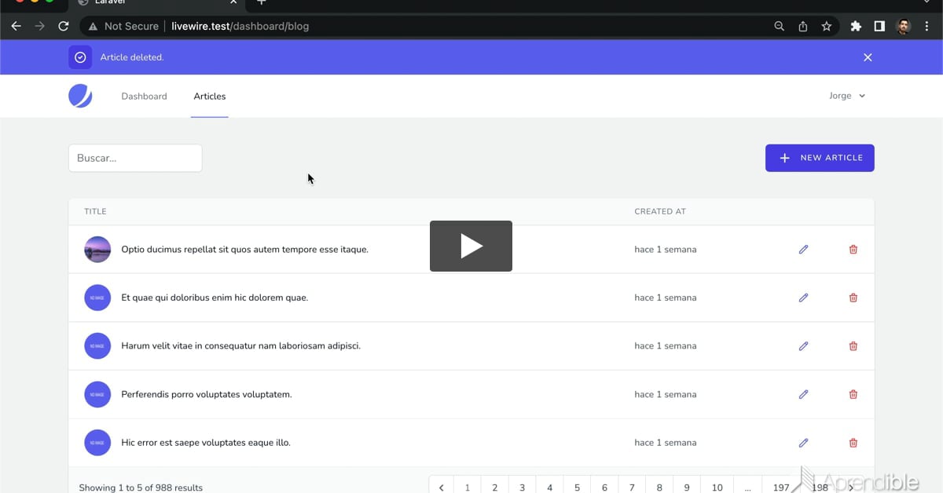Click the check icon in the notification banner
Image resolution: width=943 pixels, height=493 pixels.
[80, 57]
